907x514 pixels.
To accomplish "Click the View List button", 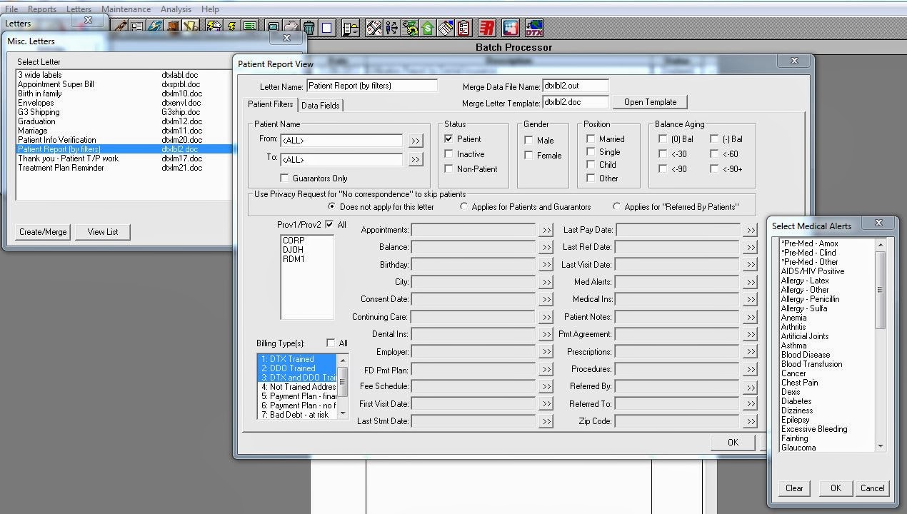I will [103, 232].
